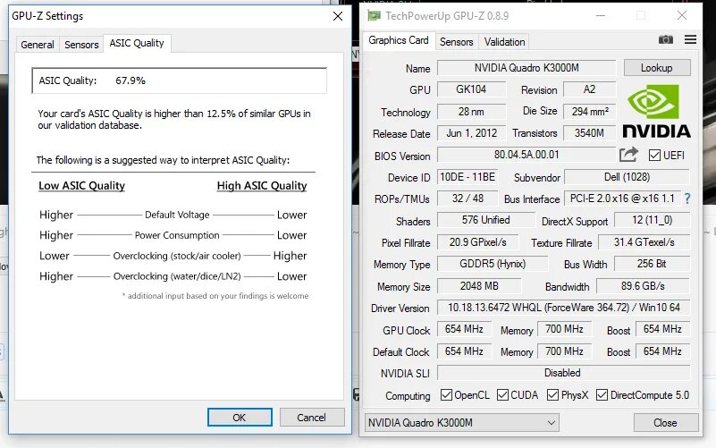
Task: Toggle the PhysX checkbox
Action: pyautogui.click(x=552, y=394)
